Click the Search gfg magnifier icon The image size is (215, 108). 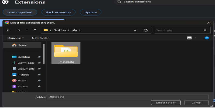click(x=205, y=30)
